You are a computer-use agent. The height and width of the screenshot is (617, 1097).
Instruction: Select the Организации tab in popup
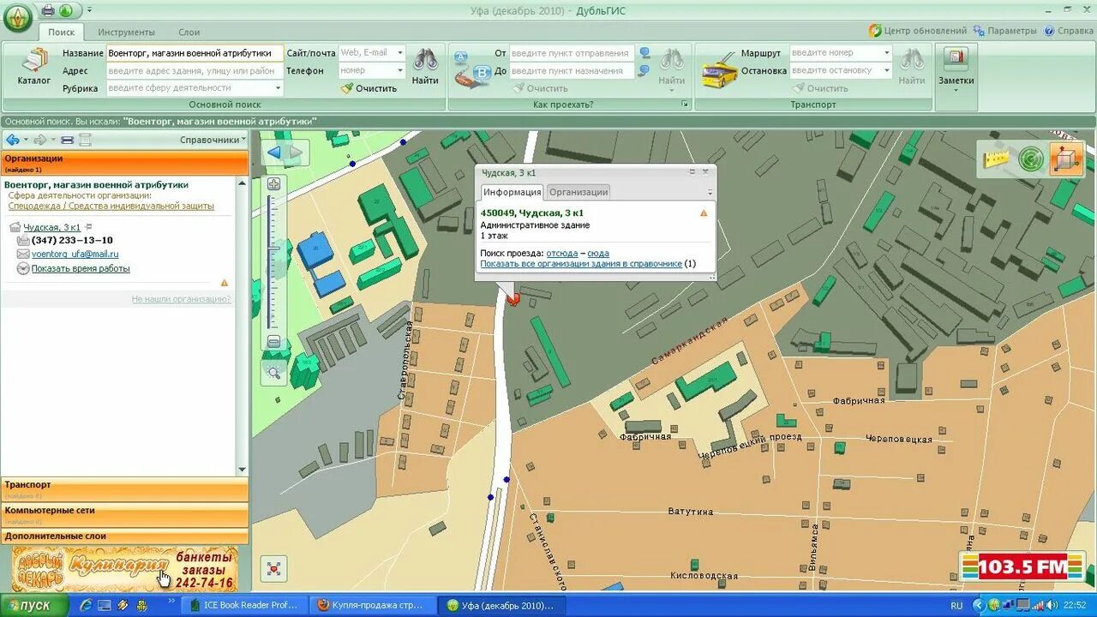[x=578, y=192]
